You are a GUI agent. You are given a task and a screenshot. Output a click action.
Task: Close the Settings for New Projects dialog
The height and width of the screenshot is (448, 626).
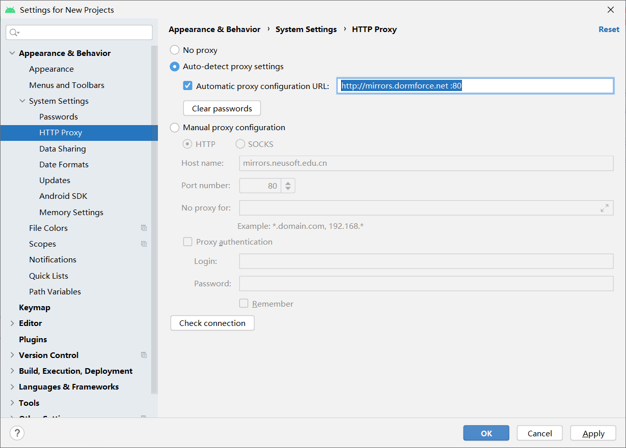pyautogui.click(x=611, y=10)
